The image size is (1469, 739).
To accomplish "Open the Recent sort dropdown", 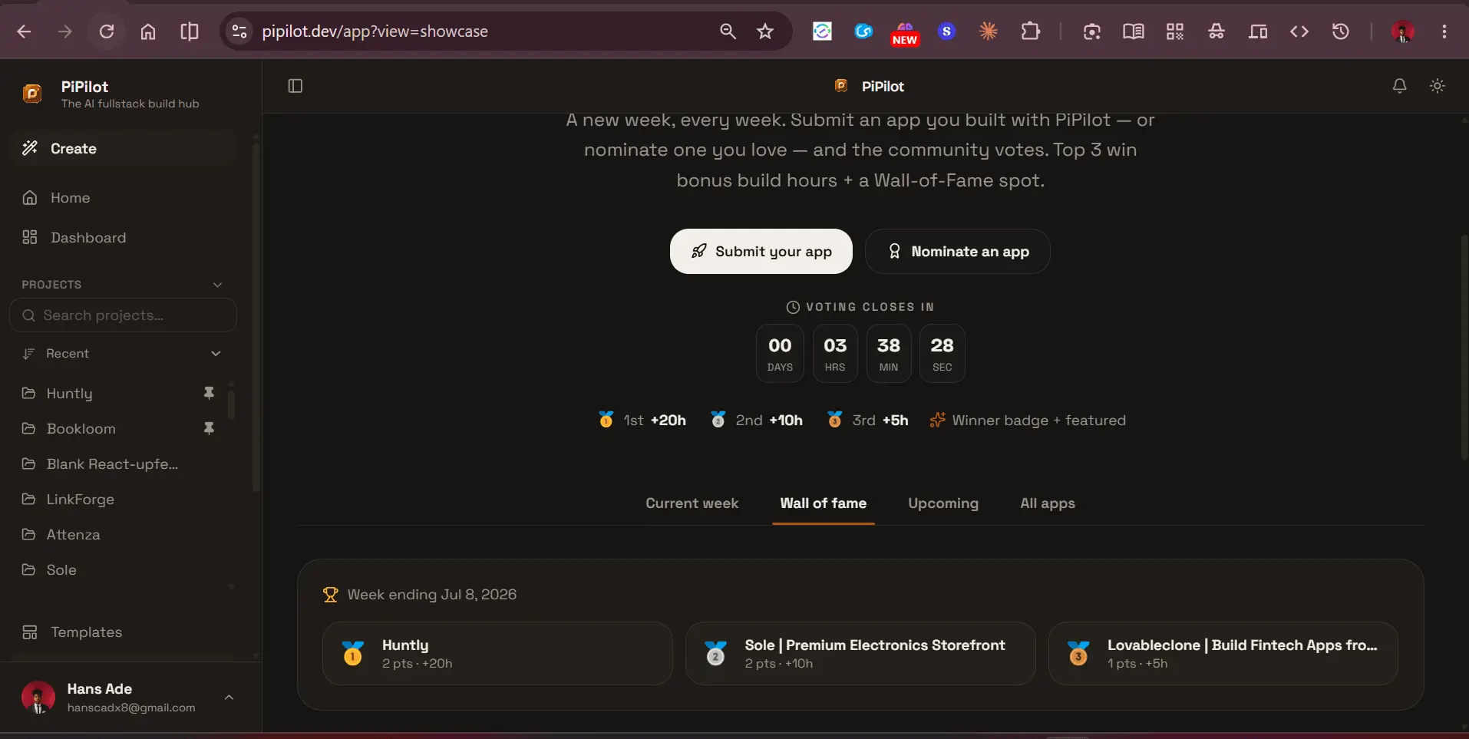I will 123,354.
